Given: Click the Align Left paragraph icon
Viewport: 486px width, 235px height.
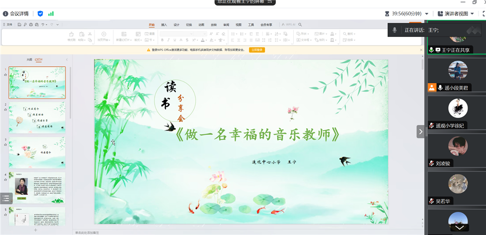Looking at the screenshot, I should [233, 40].
